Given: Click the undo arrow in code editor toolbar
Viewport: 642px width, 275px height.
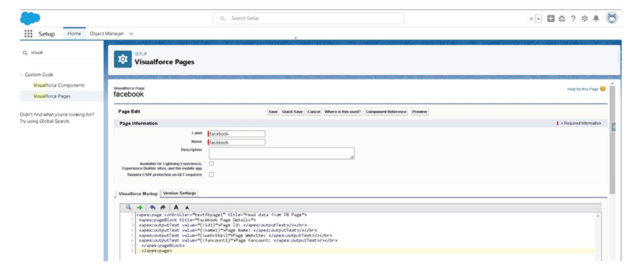Looking at the screenshot, I should pos(153,207).
